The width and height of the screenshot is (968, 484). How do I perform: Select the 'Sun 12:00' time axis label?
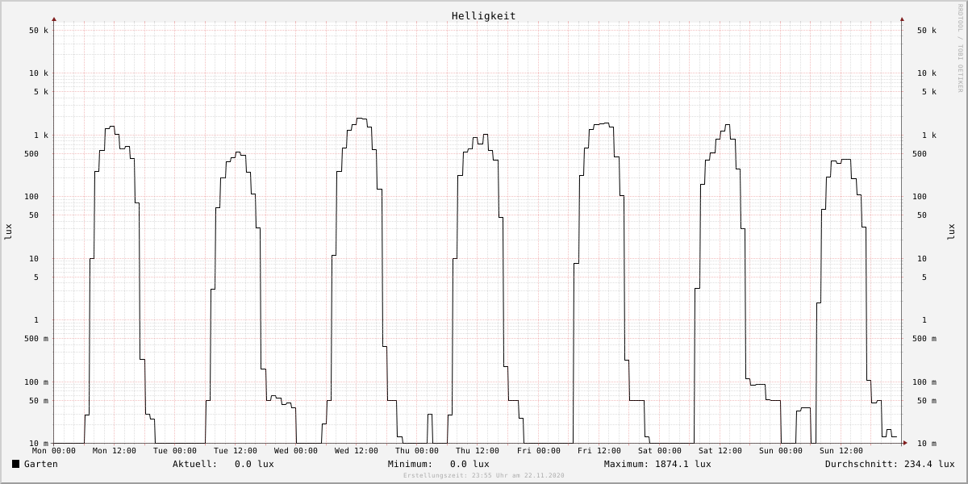841,451
